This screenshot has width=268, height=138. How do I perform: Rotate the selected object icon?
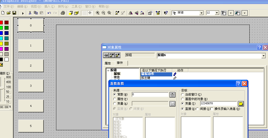[142, 13]
